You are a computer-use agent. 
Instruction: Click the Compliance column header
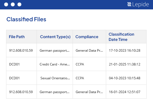coord(87,37)
